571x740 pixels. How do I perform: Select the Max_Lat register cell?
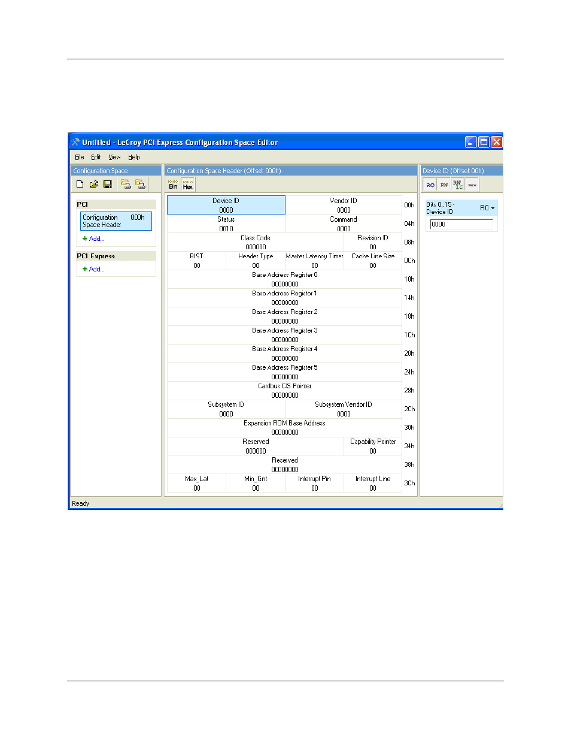(196, 484)
